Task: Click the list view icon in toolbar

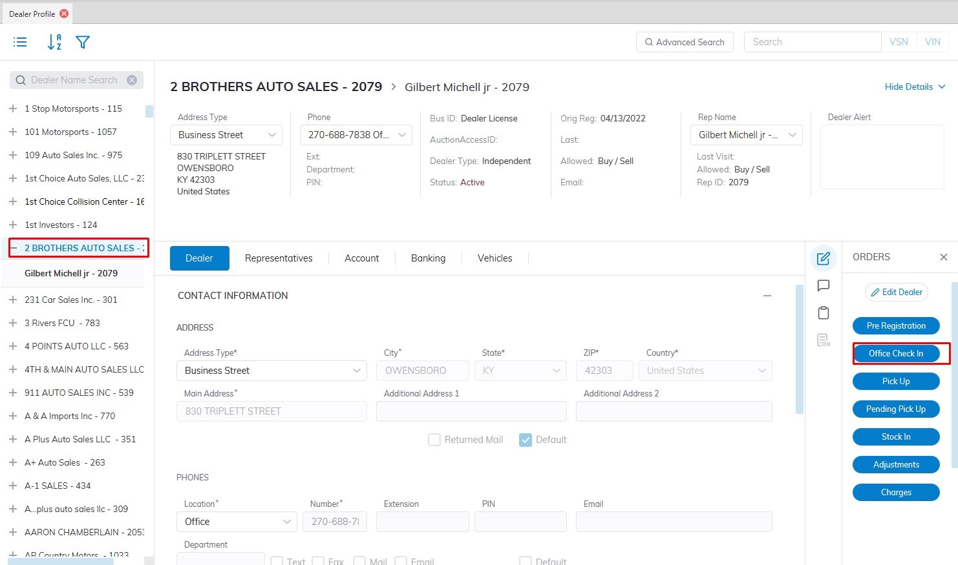Action: 20,42
